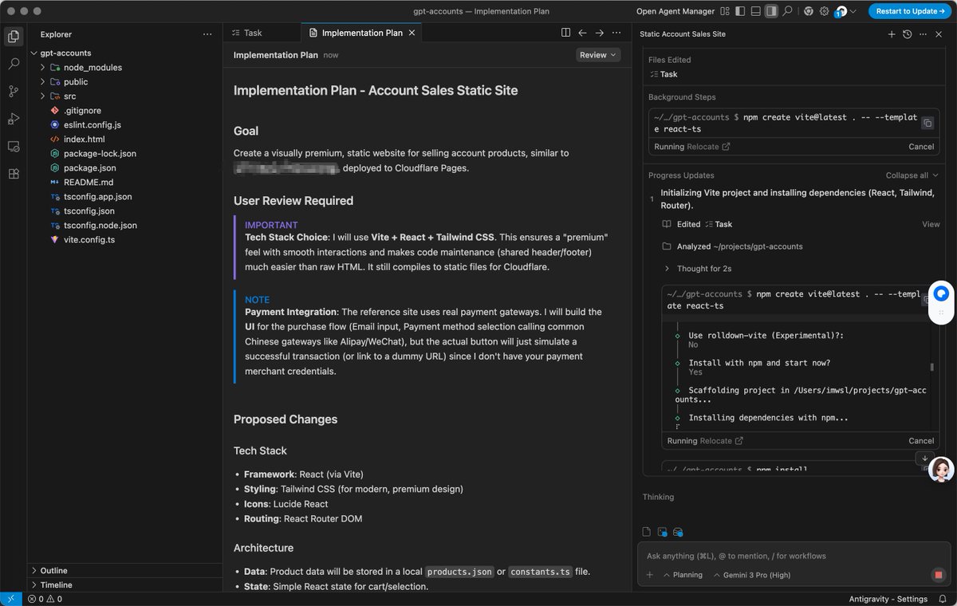Click Restart to Update button

click(x=910, y=11)
